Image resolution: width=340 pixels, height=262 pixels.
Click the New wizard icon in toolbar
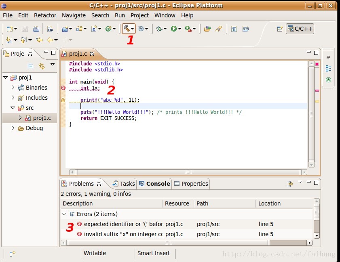10,29
